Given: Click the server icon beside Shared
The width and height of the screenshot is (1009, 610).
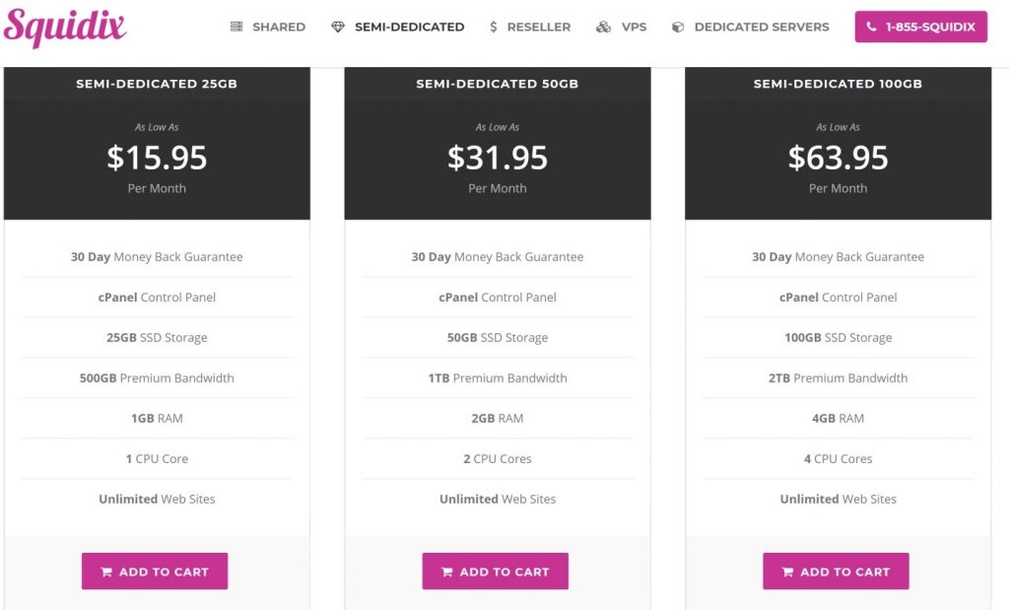Looking at the screenshot, I should point(236,27).
